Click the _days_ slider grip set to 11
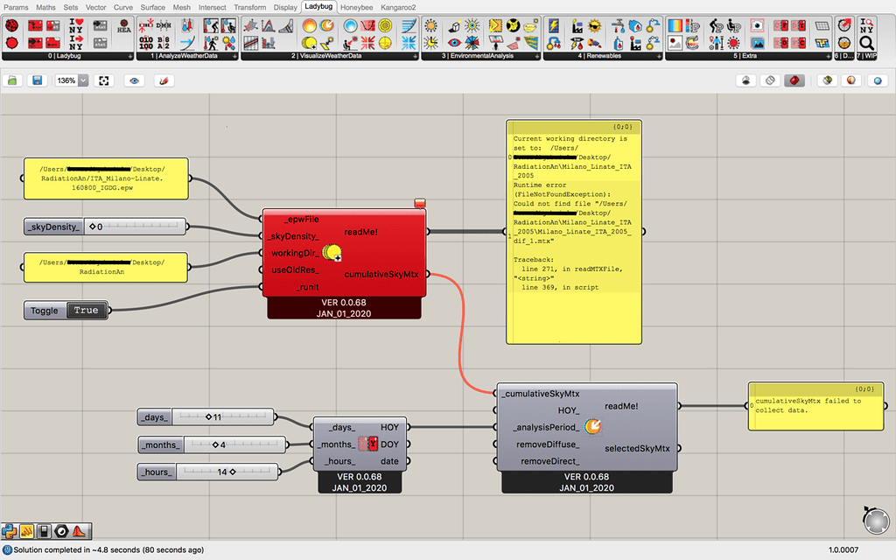The width and height of the screenshot is (896, 560). [210, 416]
